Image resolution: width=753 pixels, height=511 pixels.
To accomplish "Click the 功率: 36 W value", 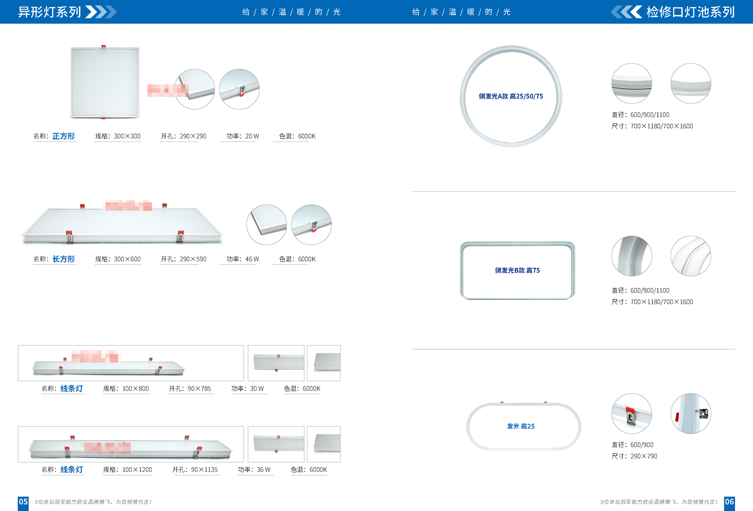I will coord(254,469).
